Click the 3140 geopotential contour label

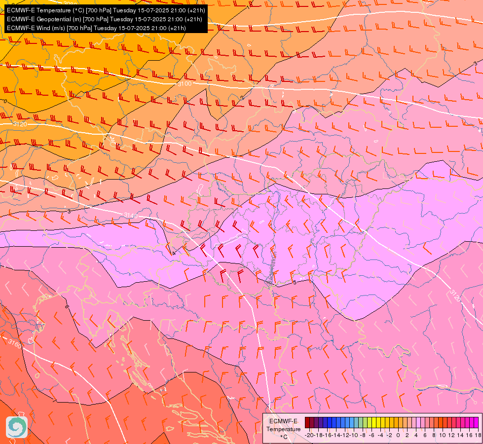click(x=131, y=216)
